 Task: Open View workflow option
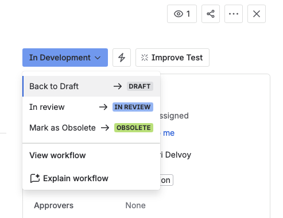tap(91, 155)
